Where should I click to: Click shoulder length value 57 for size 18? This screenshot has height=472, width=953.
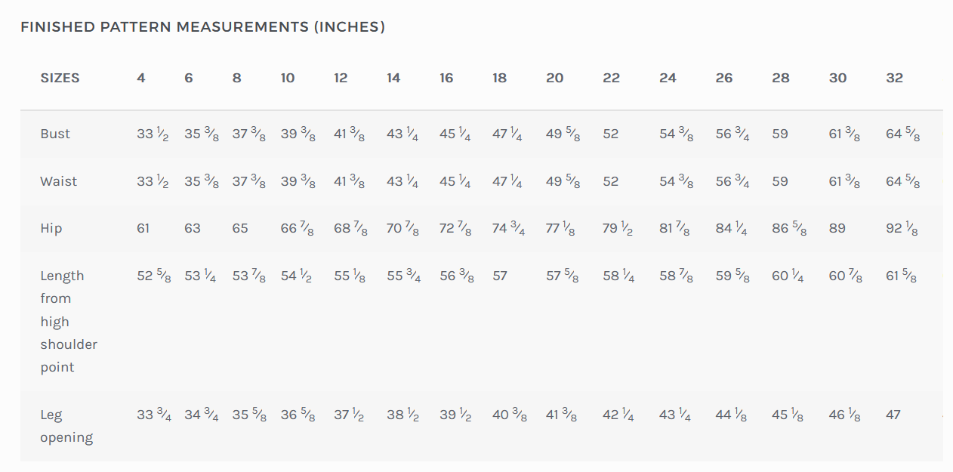[500, 276]
